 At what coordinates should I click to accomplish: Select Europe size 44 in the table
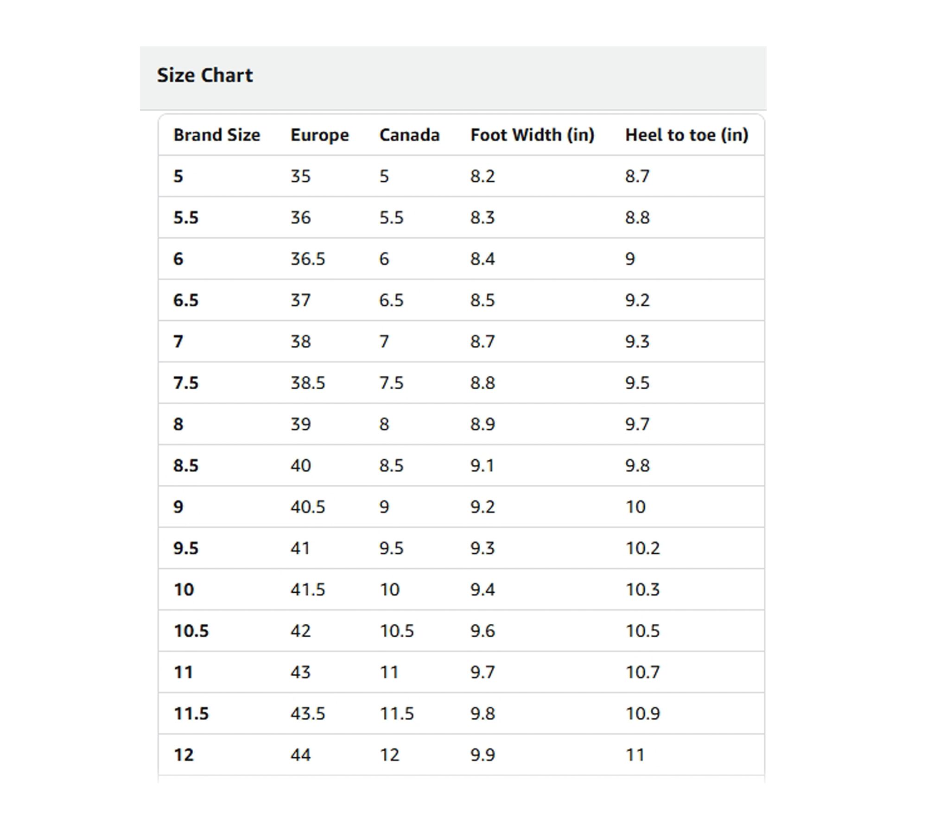coord(300,754)
